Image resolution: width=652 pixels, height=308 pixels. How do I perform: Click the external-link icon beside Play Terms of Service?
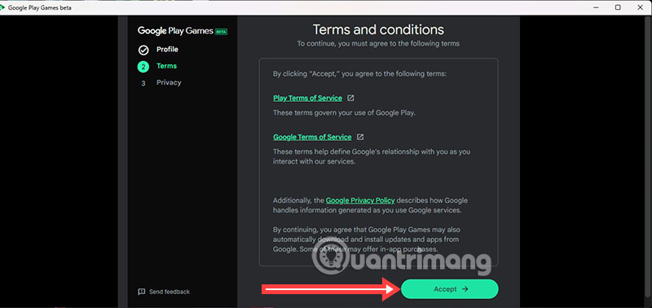[x=351, y=98]
